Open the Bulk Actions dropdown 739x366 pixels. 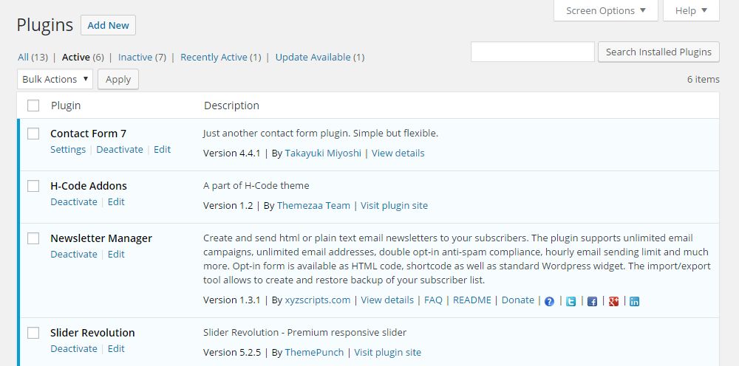click(x=55, y=79)
